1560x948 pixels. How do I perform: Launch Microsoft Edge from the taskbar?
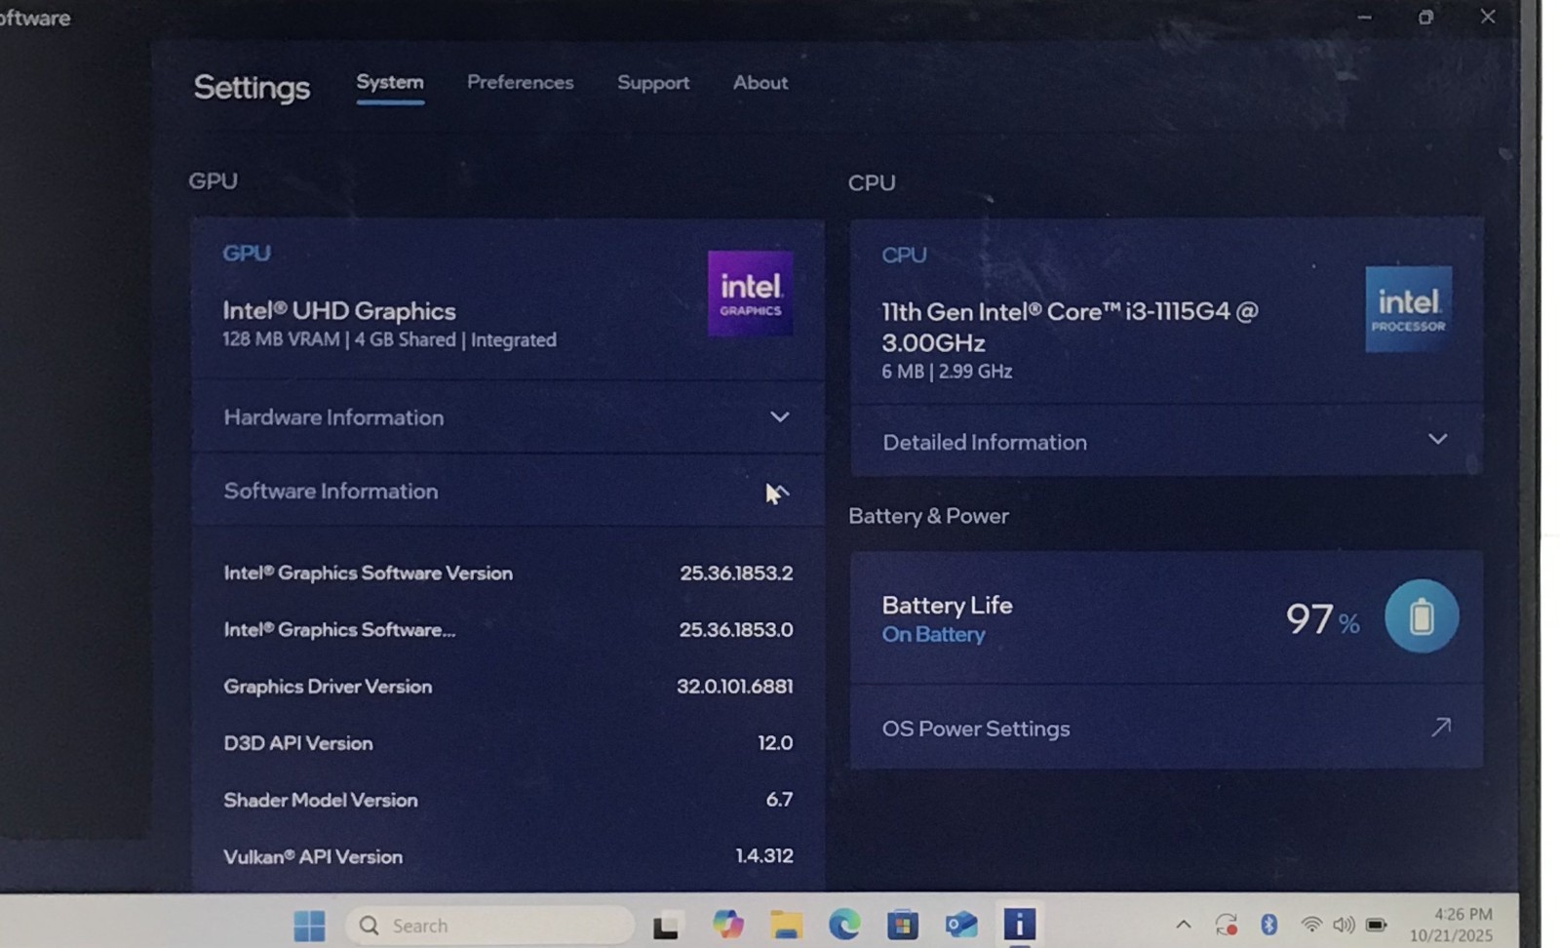coord(844,925)
